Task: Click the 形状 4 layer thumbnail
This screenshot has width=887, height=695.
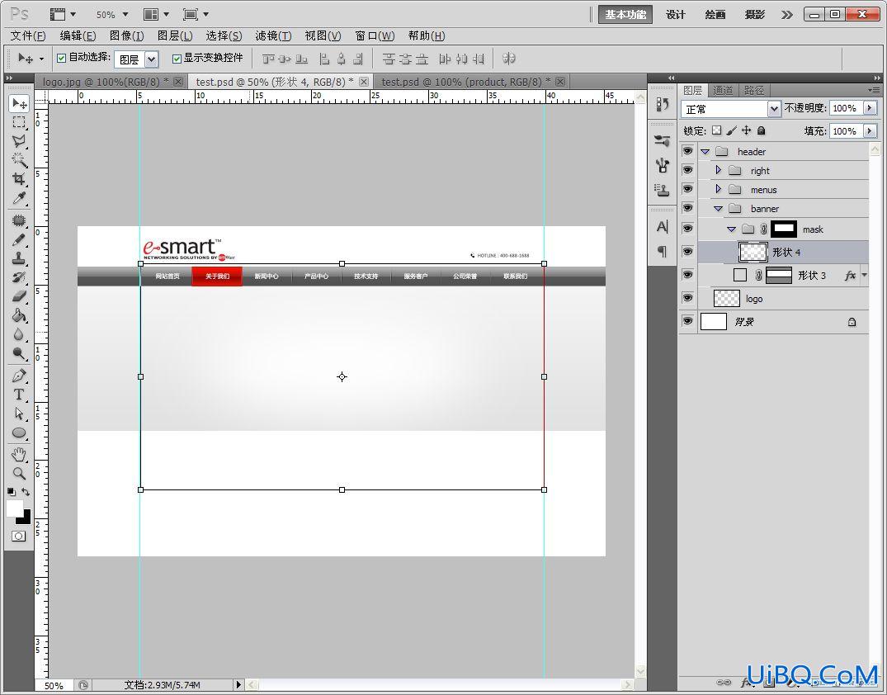Action: (x=753, y=252)
